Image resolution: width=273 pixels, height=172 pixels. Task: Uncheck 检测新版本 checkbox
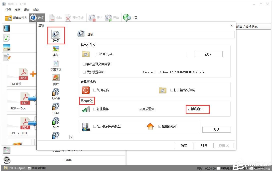(160, 126)
